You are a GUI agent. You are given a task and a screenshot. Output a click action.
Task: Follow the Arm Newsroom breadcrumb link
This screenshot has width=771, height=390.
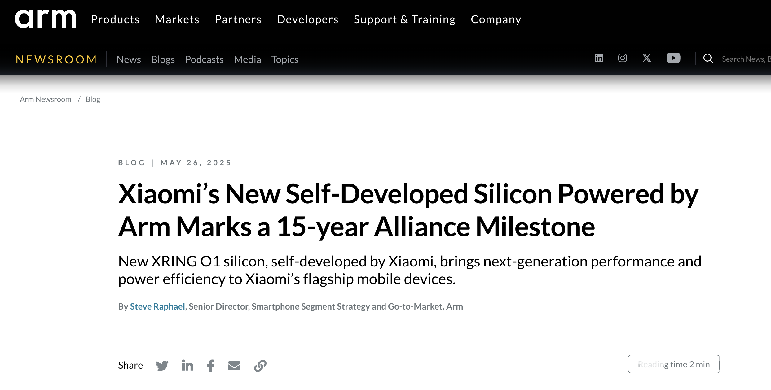tap(46, 99)
